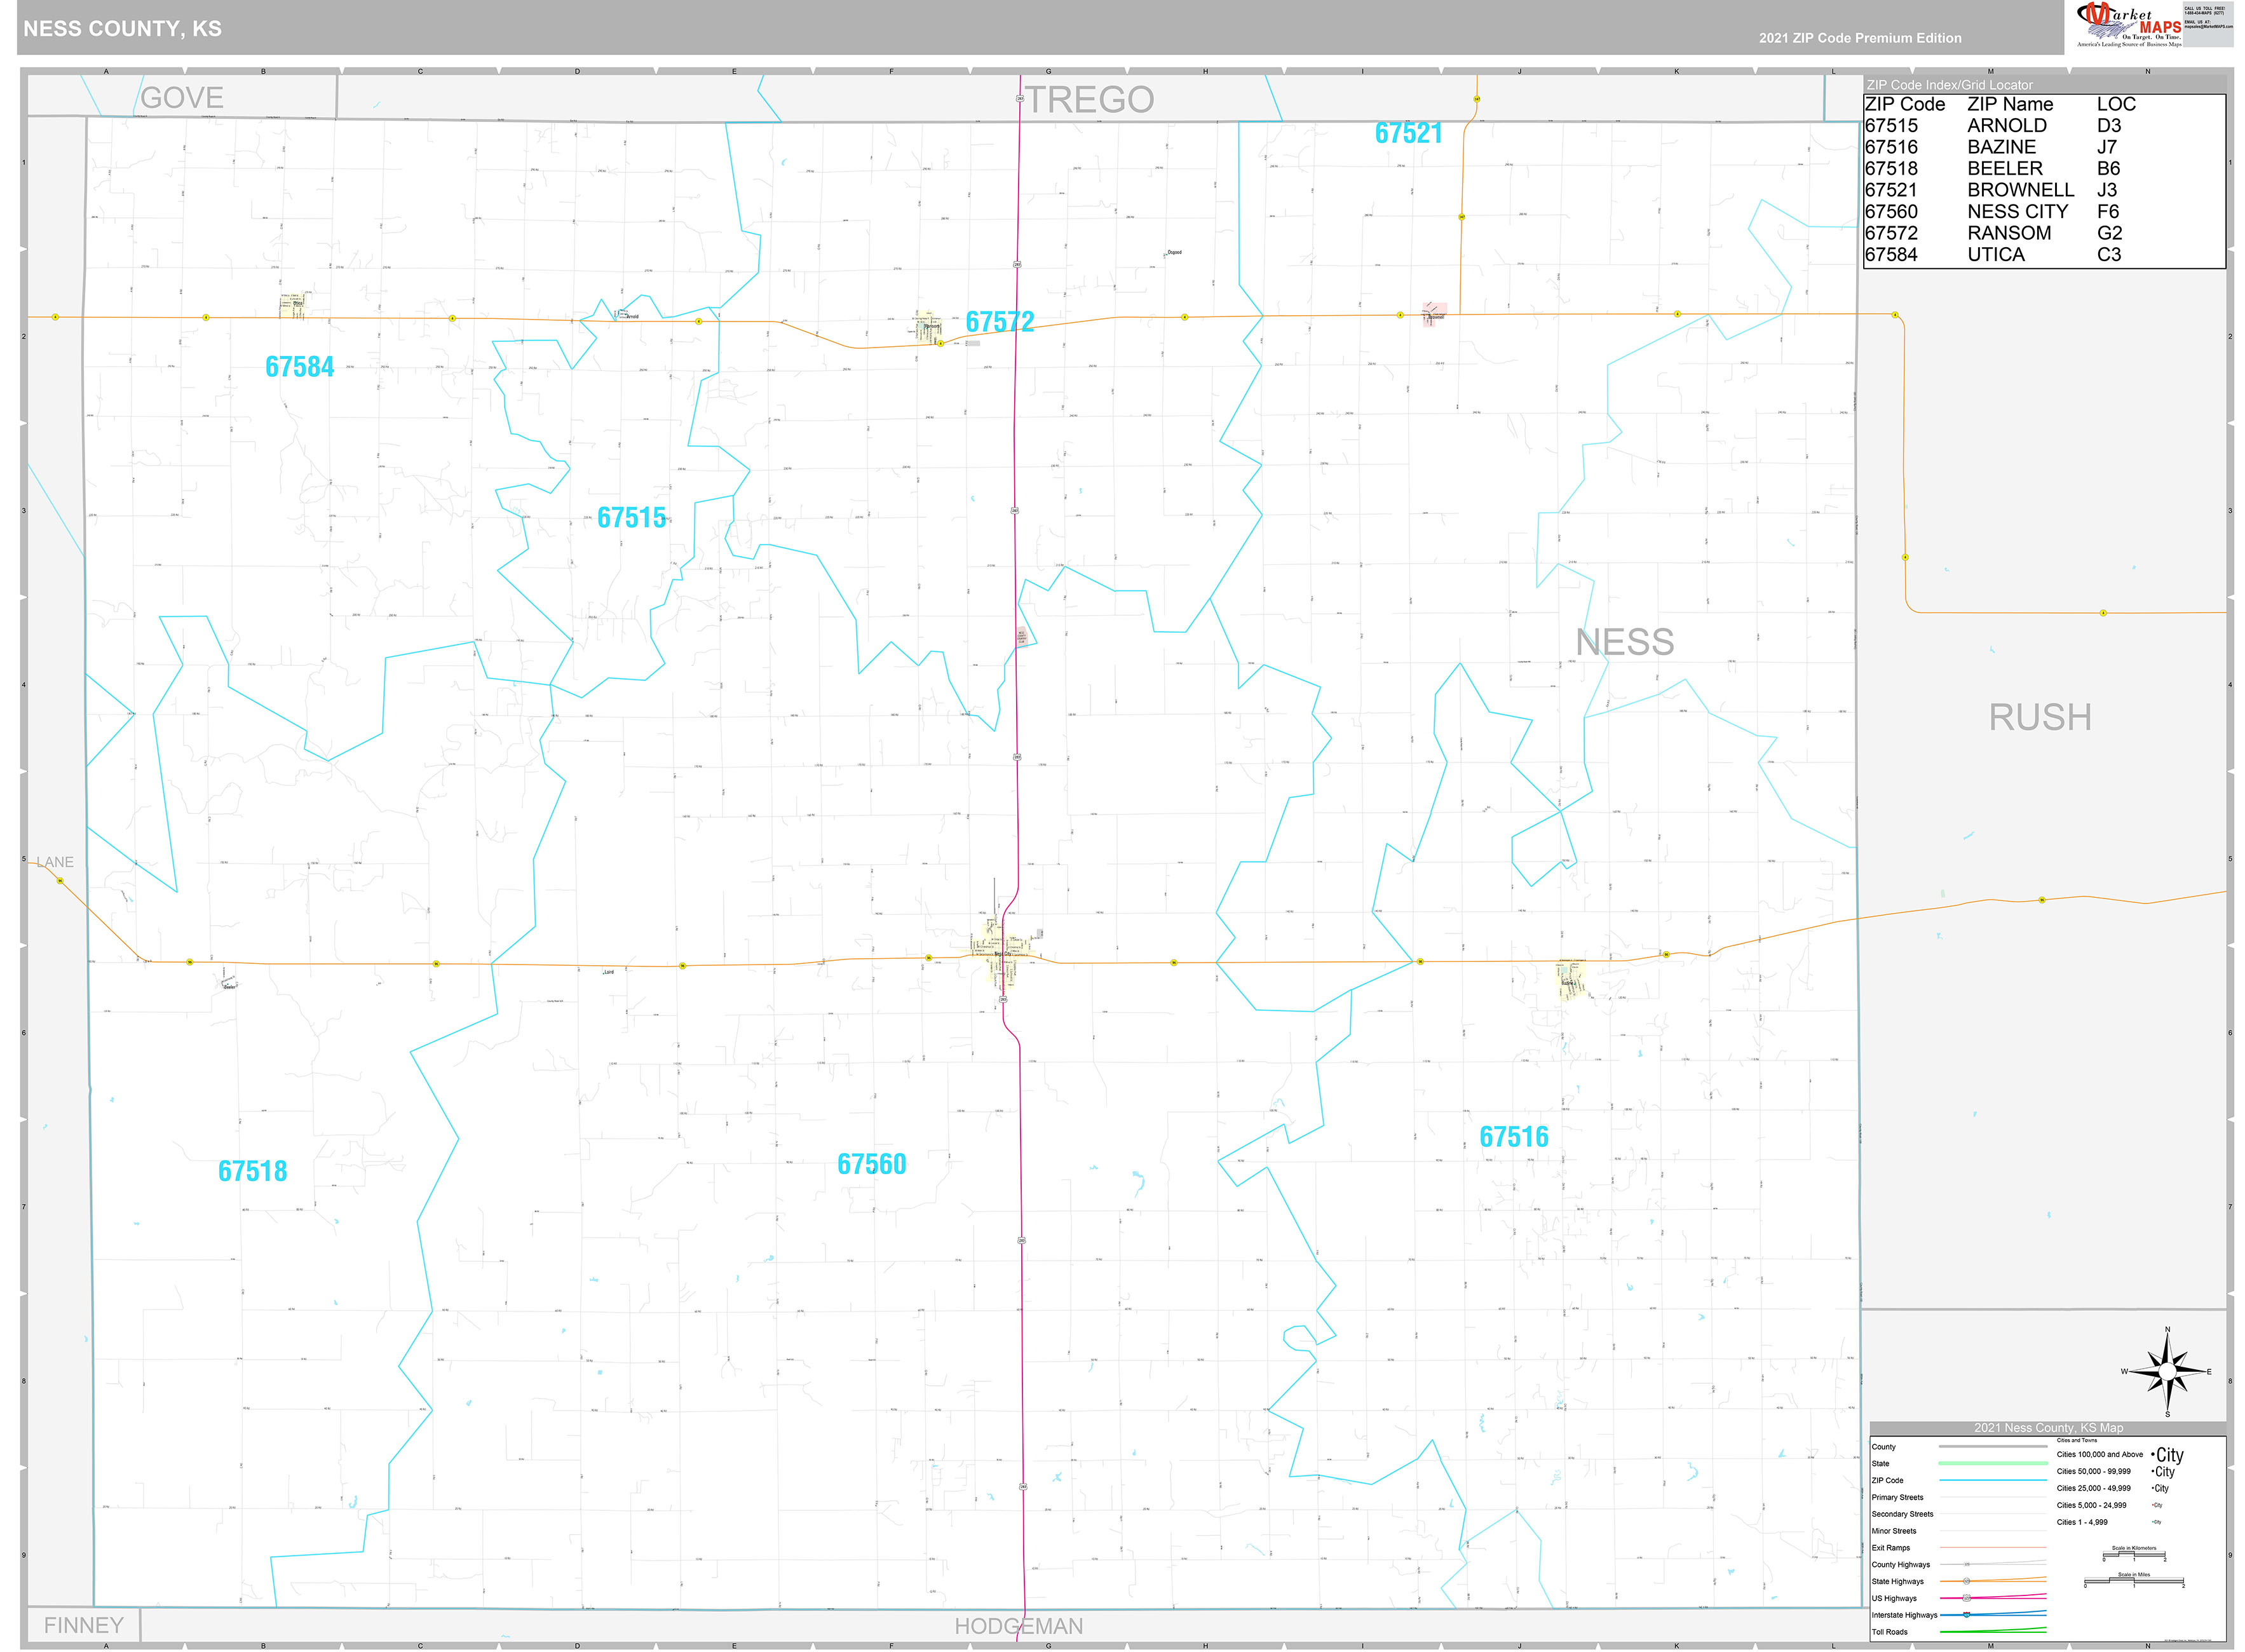Click the Scale in Miles bar
2245x1652 pixels.
pyautogui.click(x=2134, y=1581)
